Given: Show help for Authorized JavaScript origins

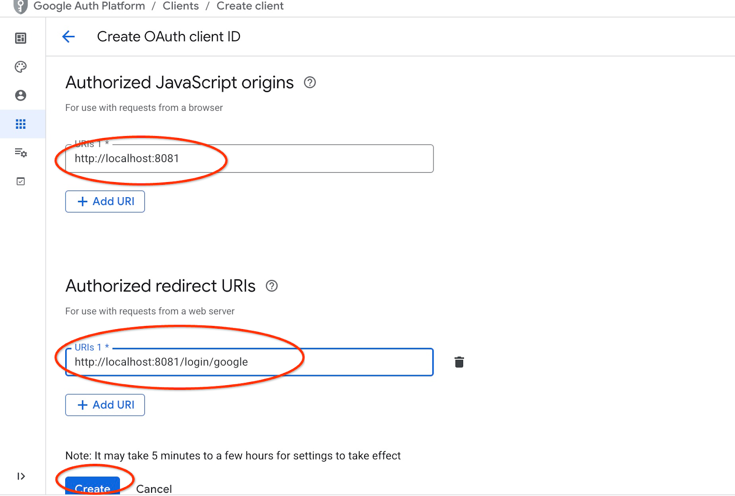Looking at the screenshot, I should tap(310, 83).
